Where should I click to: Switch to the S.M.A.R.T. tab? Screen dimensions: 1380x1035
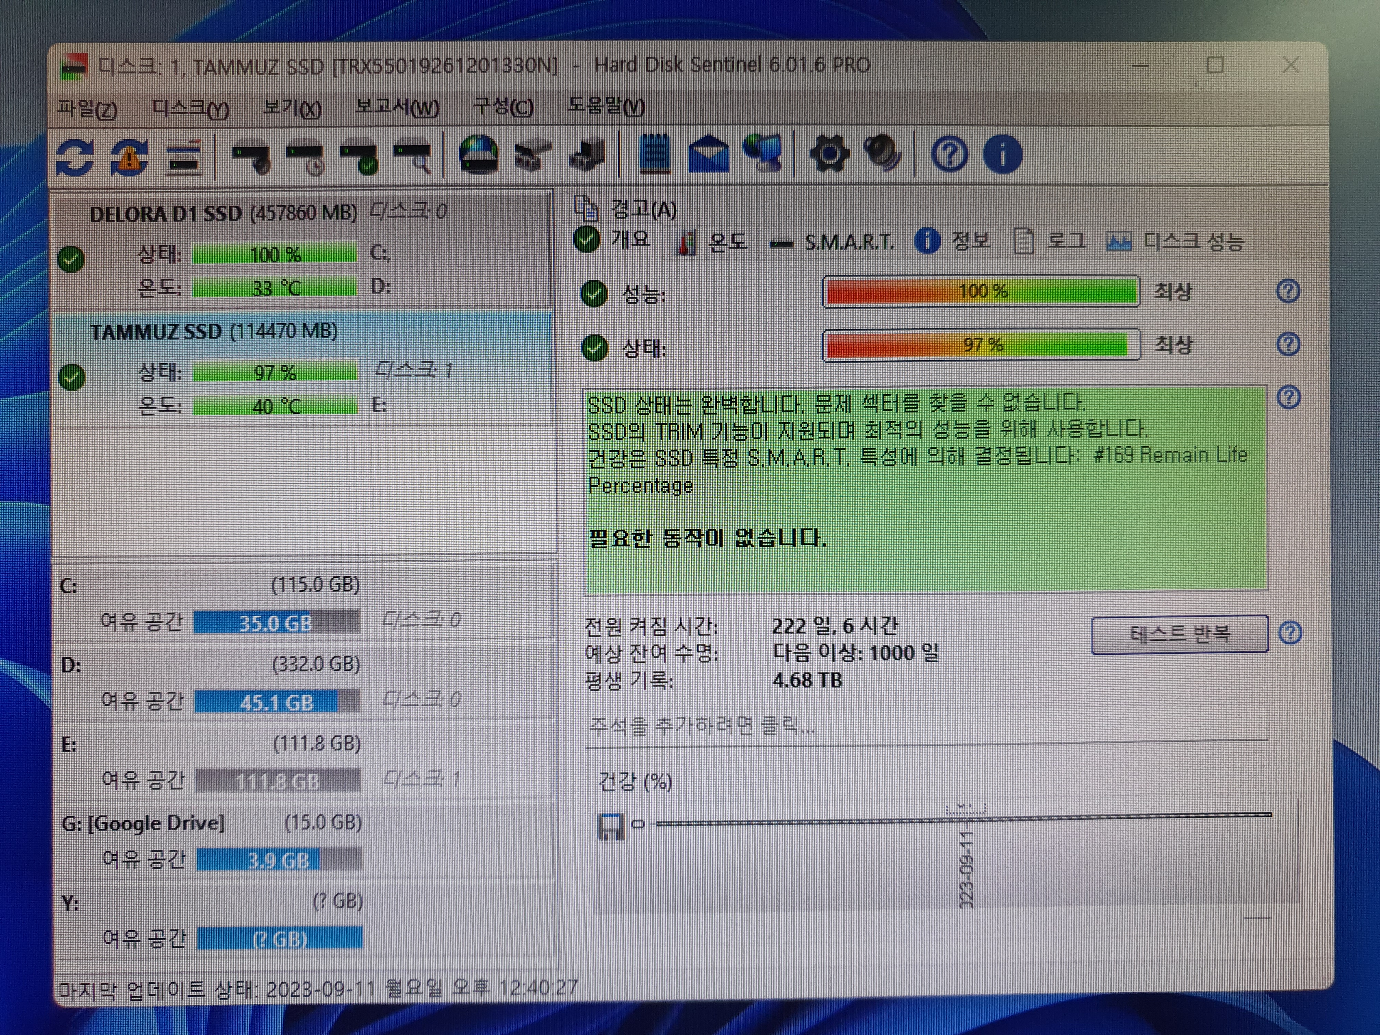pos(832,242)
